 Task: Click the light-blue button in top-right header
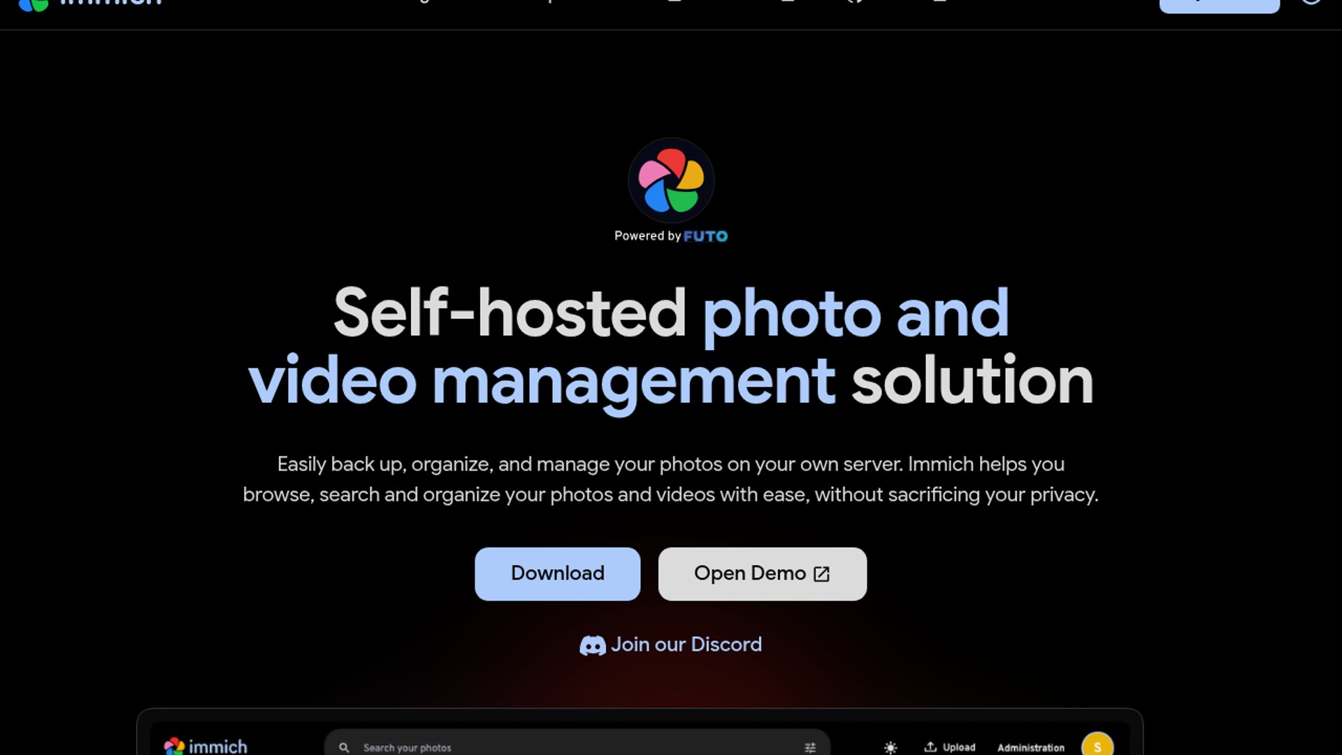(x=1219, y=6)
